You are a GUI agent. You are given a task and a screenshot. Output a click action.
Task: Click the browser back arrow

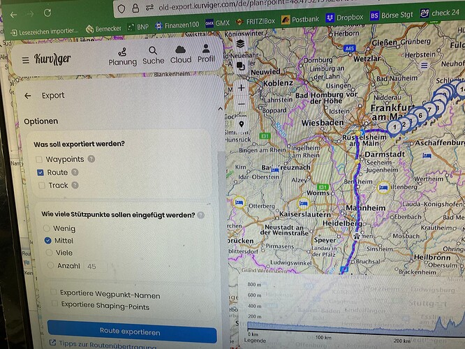(x=13, y=15)
